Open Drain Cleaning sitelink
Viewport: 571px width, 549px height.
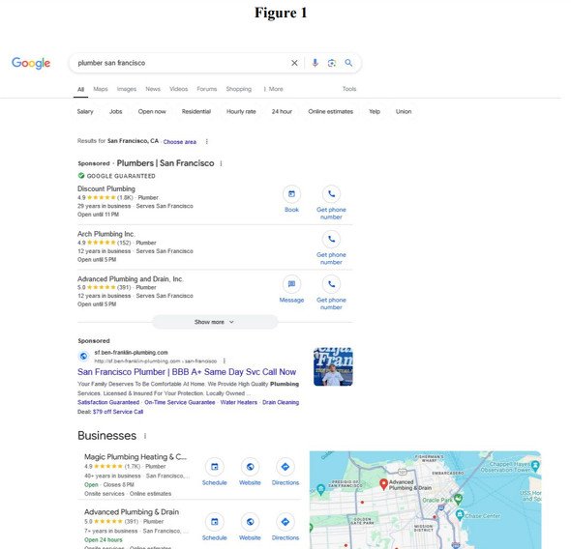281,402
